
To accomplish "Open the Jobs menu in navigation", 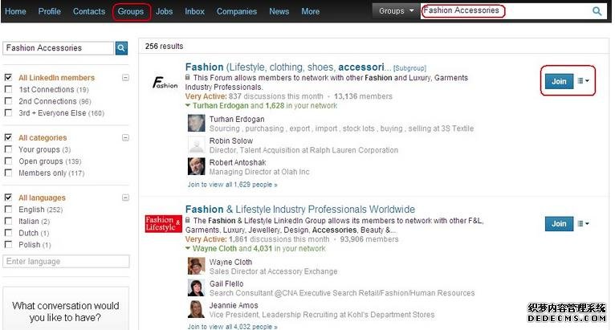I will 165,11.
